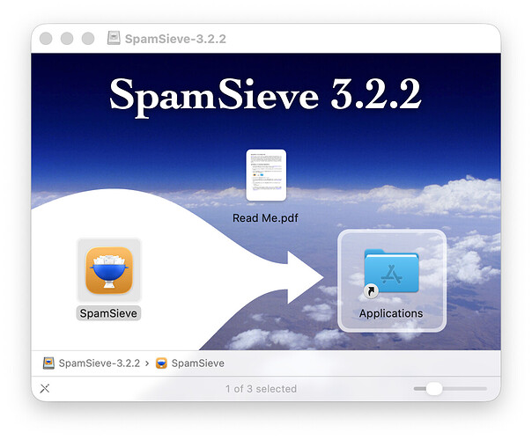Click the disk icon in the path bar

coord(48,363)
